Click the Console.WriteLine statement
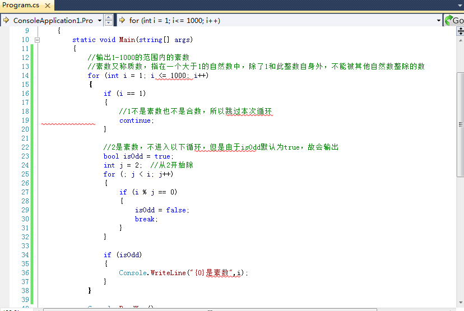 [183, 273]
